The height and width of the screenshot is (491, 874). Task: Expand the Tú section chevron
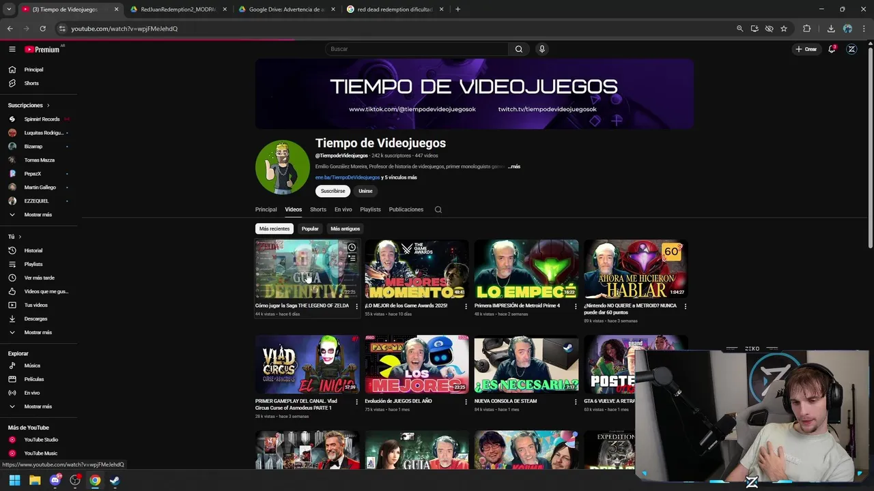click(x=20, y=237)
